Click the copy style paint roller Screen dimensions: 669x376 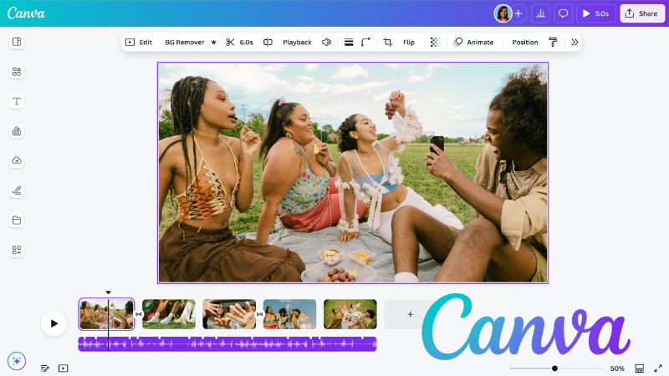(x=553, y=43)
